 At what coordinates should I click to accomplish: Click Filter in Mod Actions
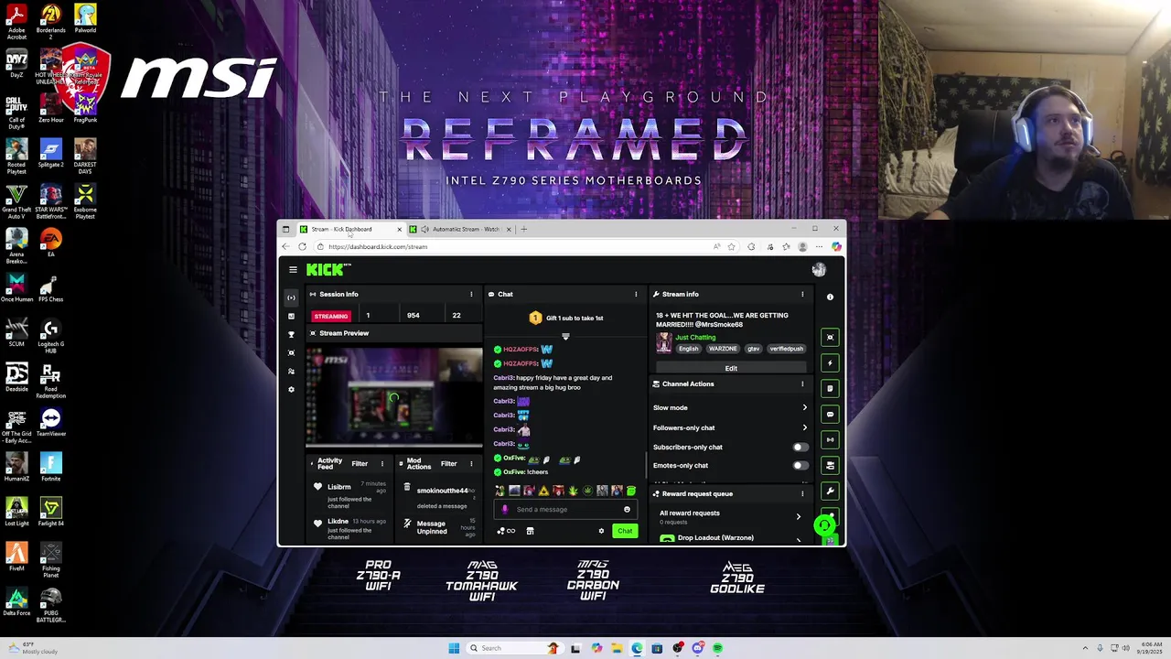click(x=448, y=464)
